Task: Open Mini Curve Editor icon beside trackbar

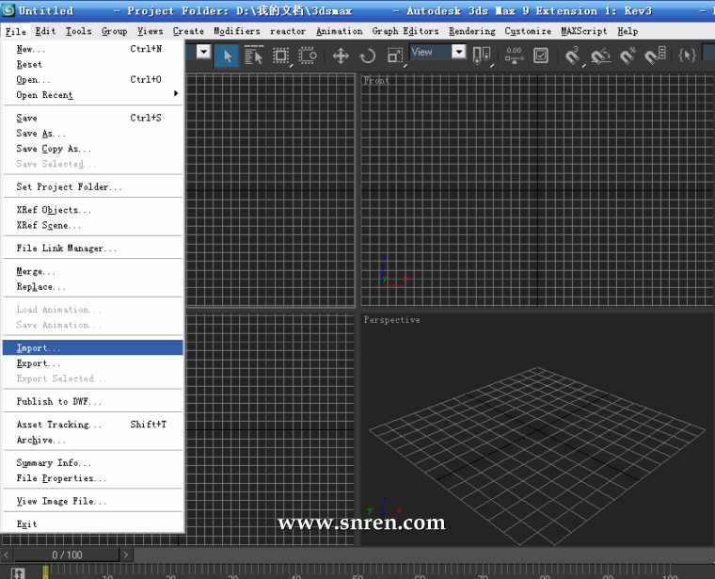Action: point(17,573)
